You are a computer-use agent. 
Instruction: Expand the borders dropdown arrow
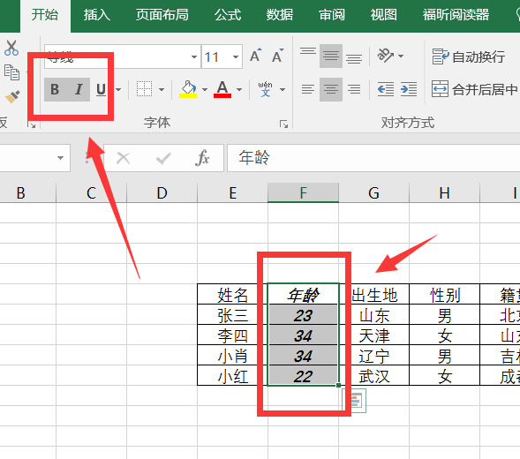point(162,89)
